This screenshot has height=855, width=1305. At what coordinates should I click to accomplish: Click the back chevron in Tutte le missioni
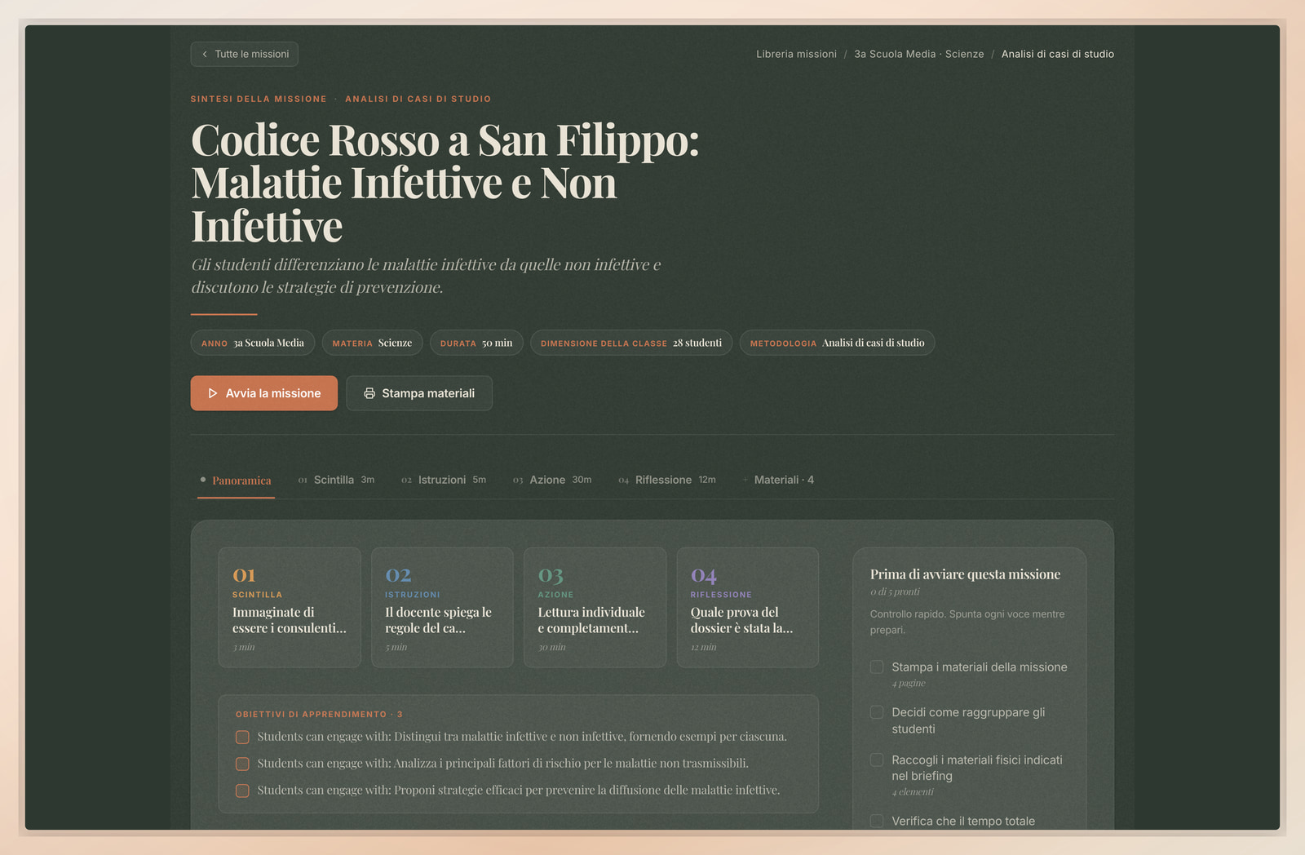coord(205,54)
